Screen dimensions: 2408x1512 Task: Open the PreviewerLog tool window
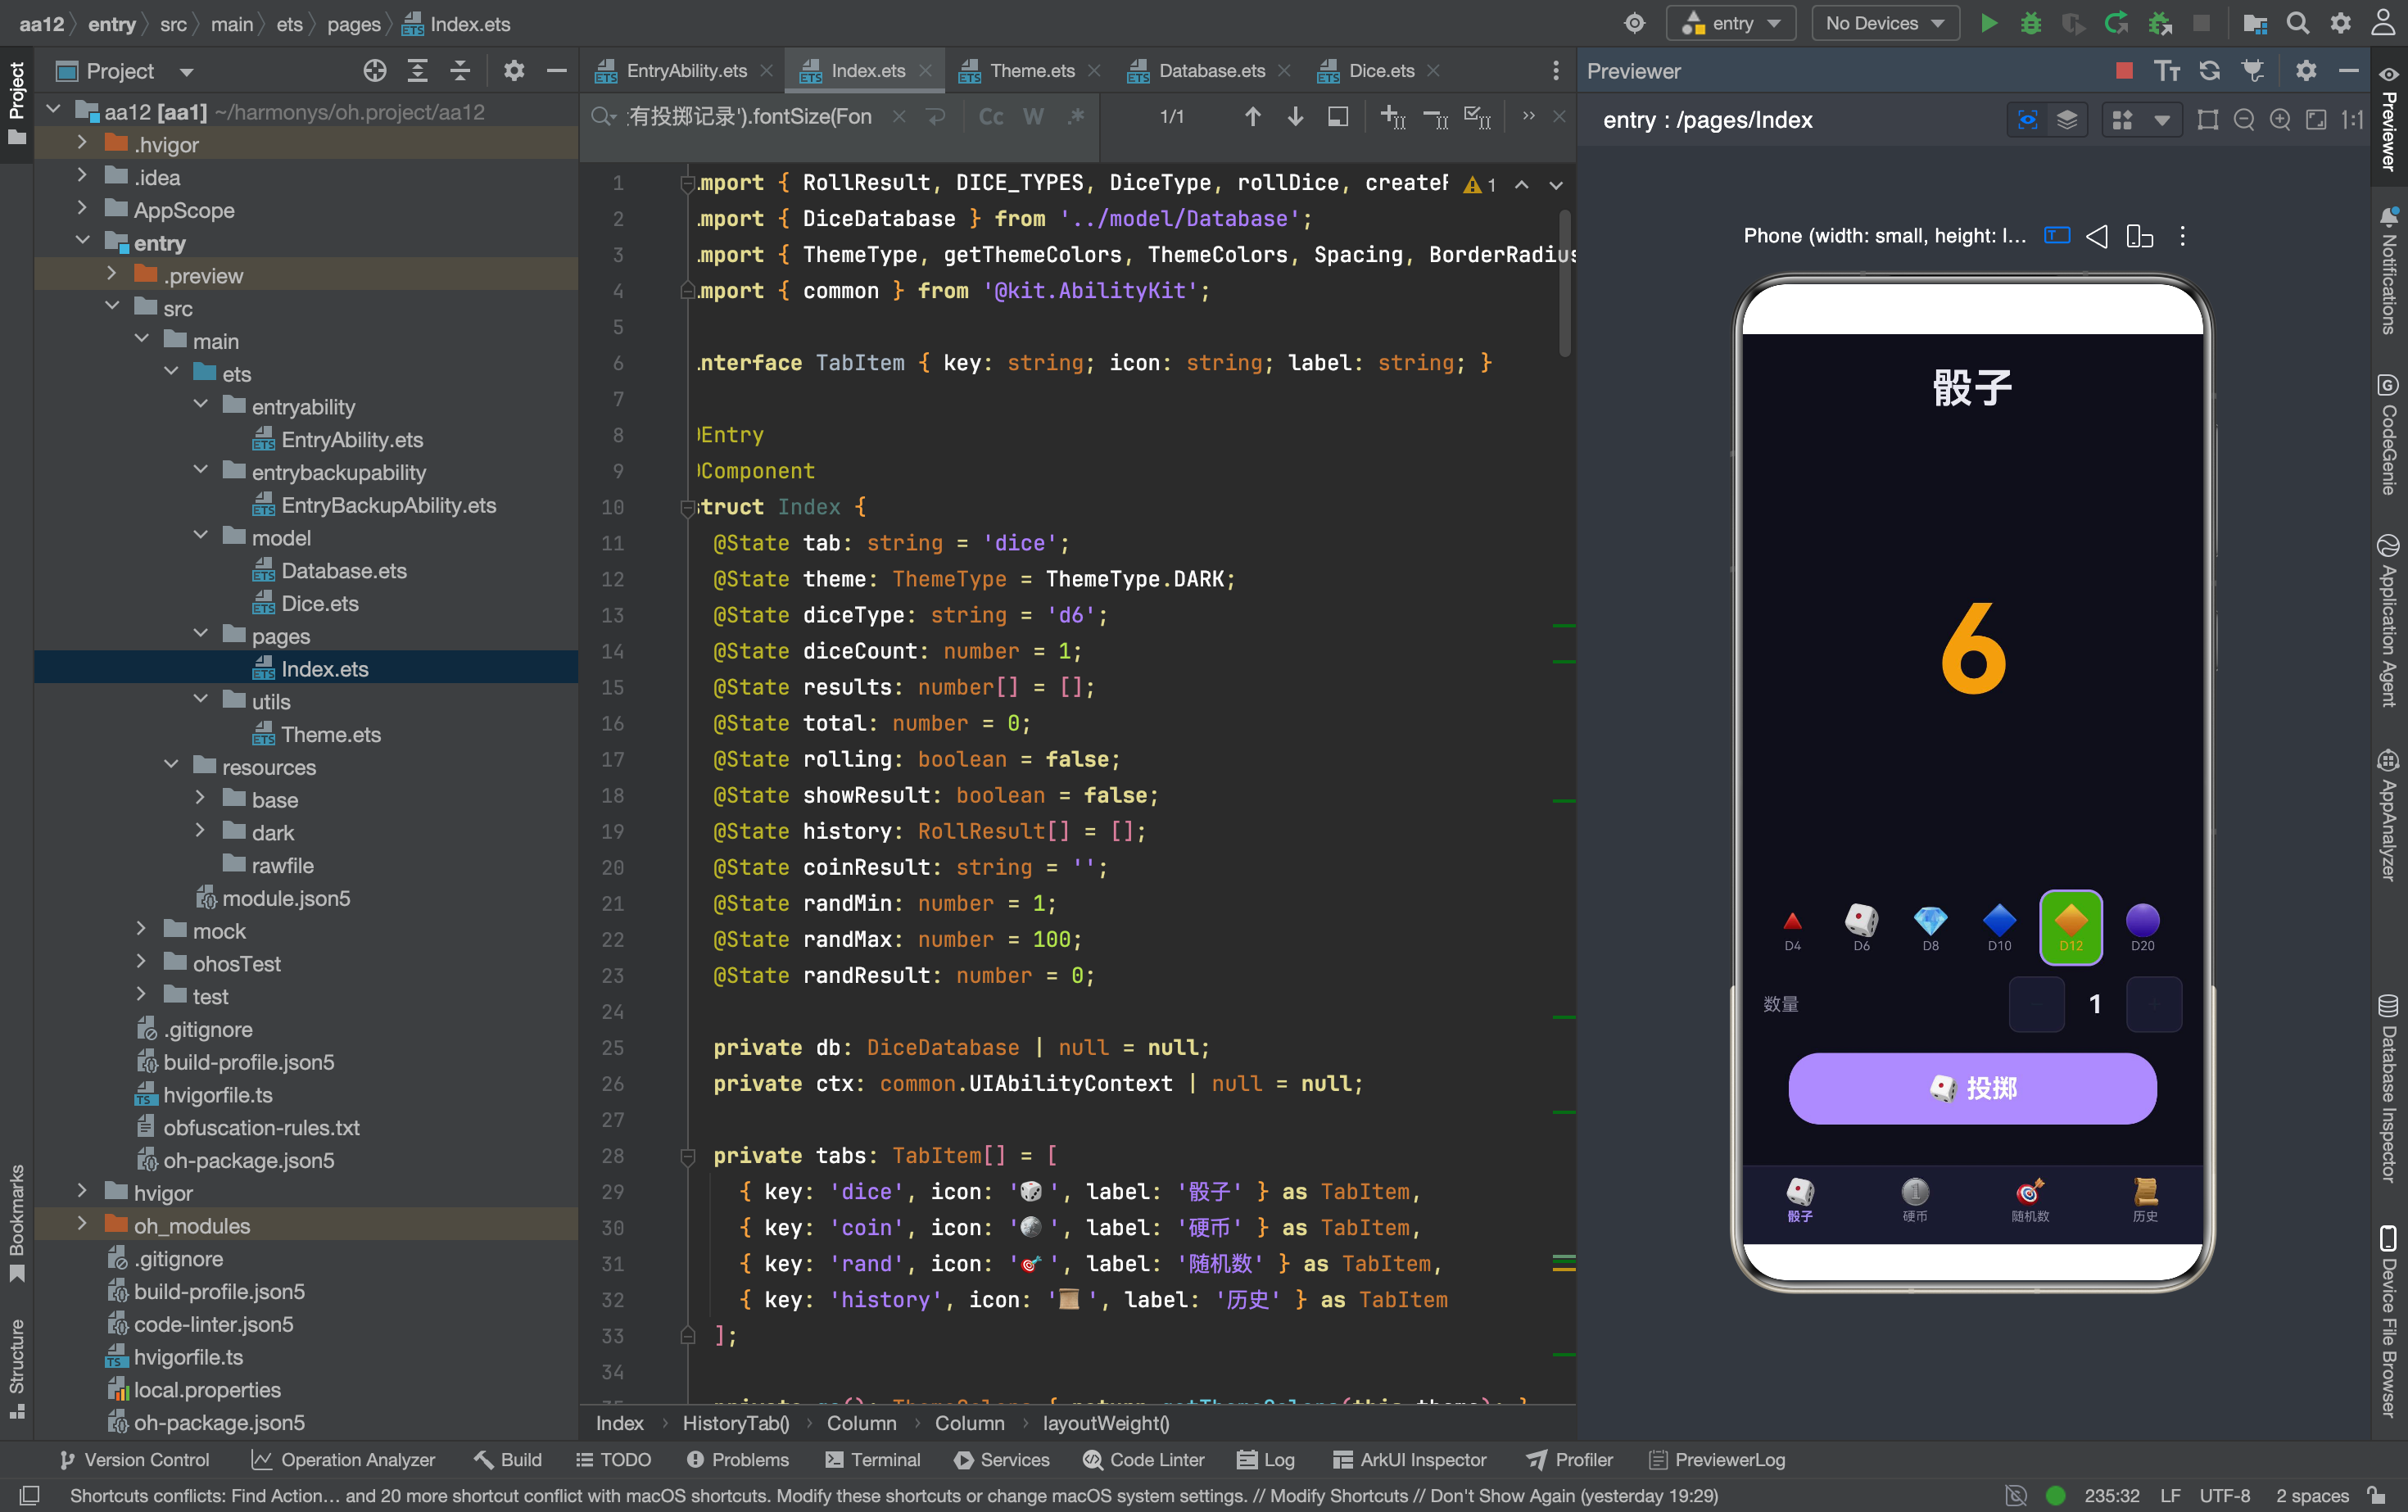coord(1716,1460)
